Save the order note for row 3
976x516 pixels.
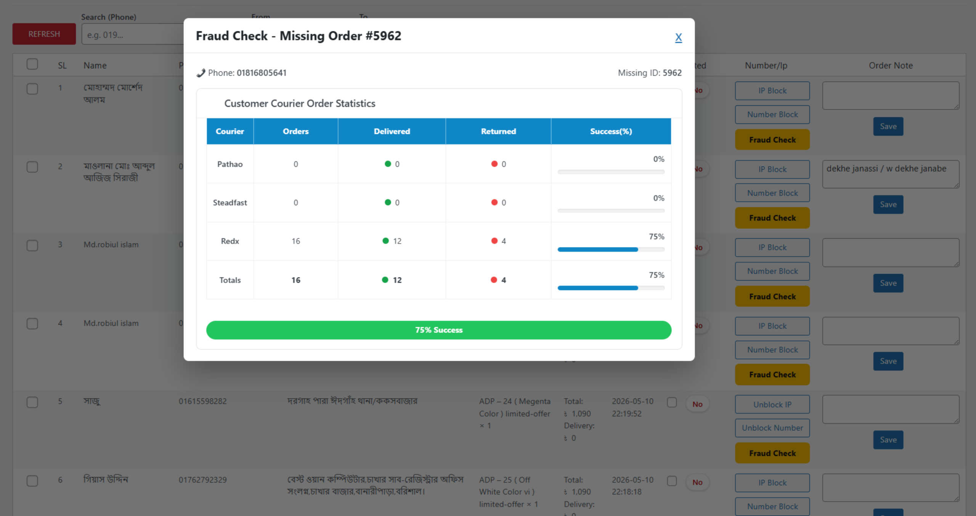point(888,283)
